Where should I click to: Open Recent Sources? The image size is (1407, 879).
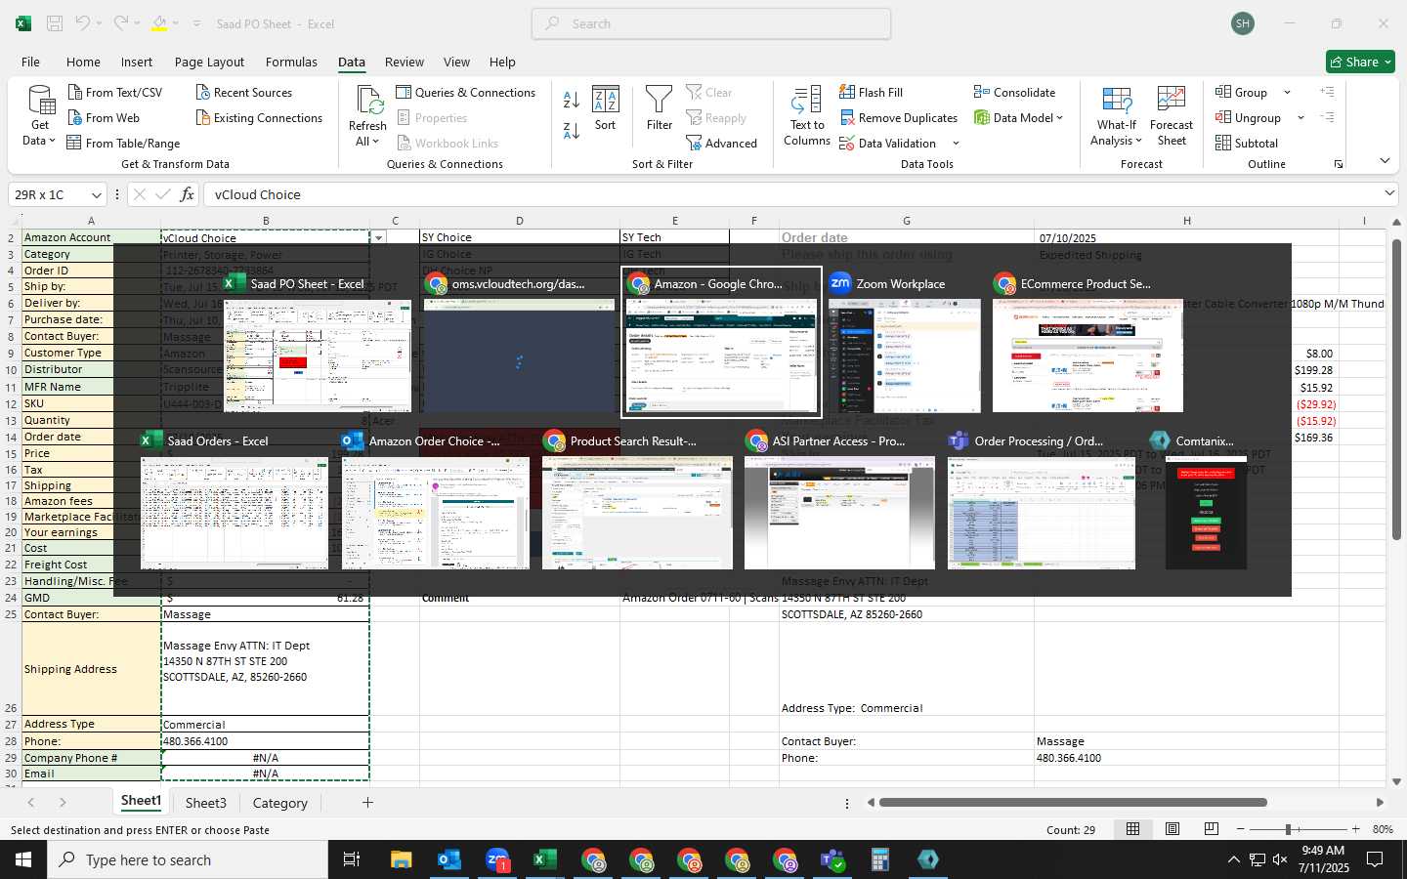point(243,92)
